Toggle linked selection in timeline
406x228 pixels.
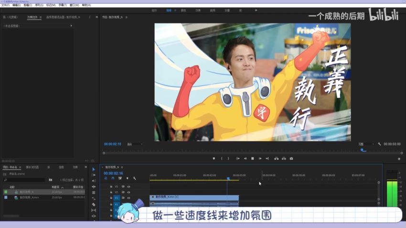coord(120,178)
